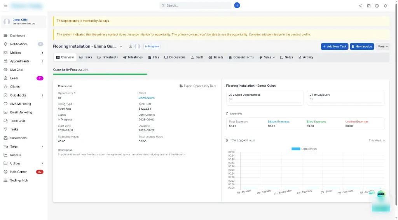Click the In Progress status badge
This screenshot has width=398, height=220.
(152, 46)
